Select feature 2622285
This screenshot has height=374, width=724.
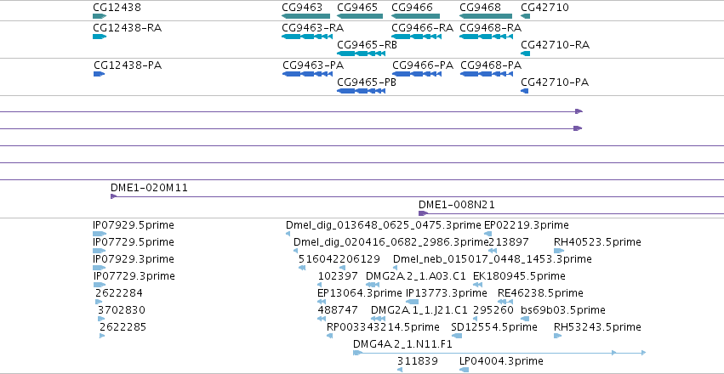coord(123,327)
